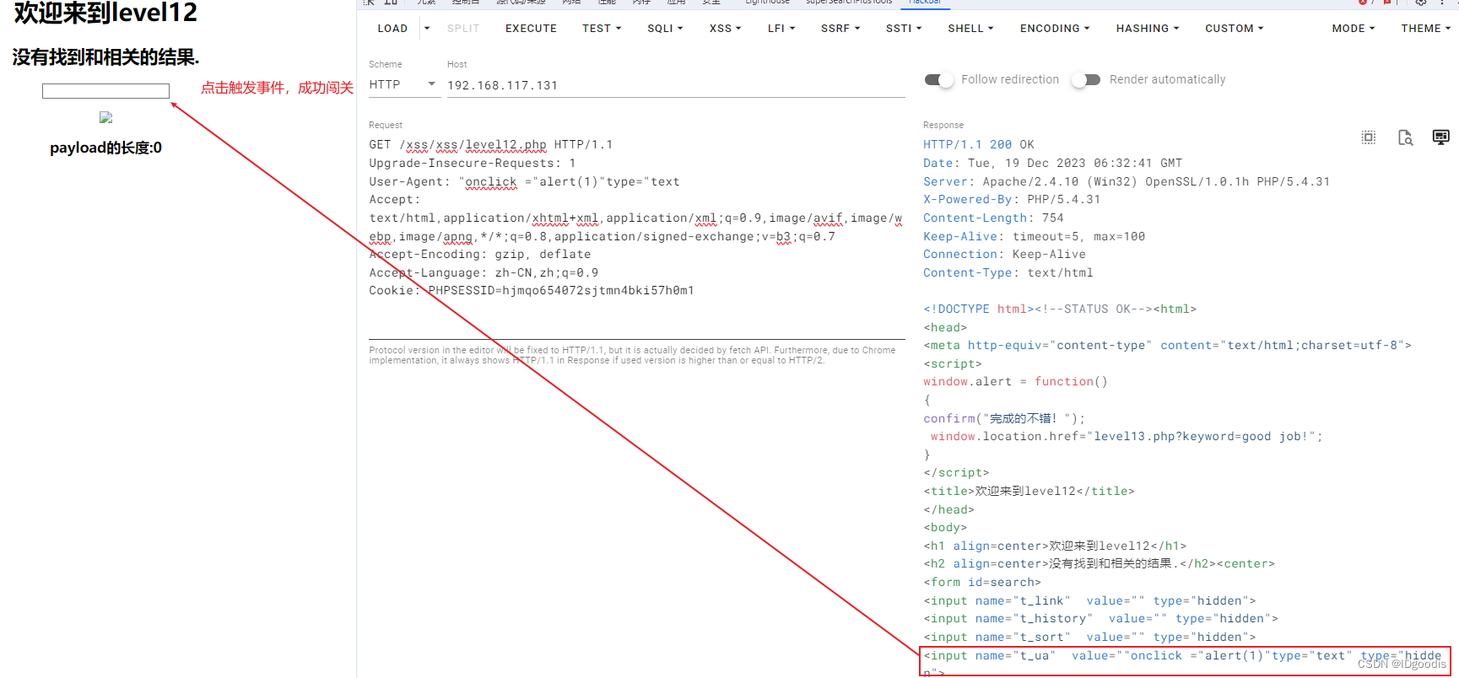1459x678 pixels.
Task: Click the 'Content-Type: text/html' response header
Action: pyautogui.click(x=1008, y=273)
